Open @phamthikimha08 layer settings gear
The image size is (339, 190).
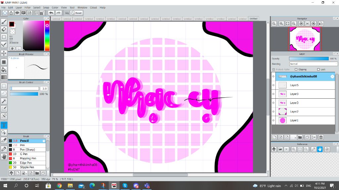(332, 77)
